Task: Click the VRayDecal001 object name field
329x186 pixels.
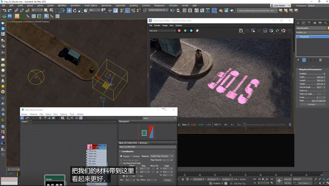Action: point(312,28)
